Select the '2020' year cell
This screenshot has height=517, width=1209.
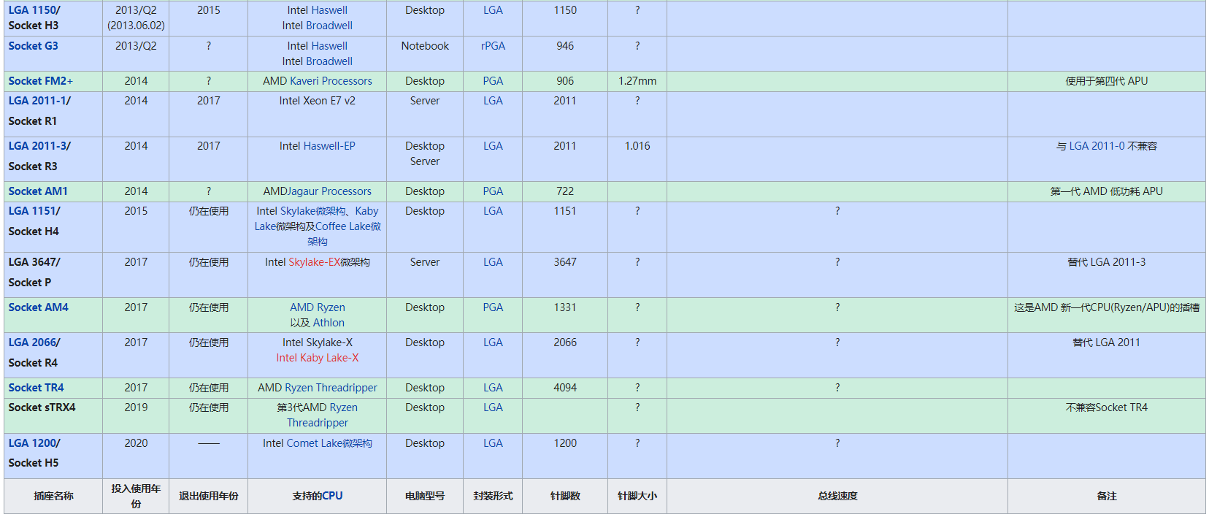136,456
